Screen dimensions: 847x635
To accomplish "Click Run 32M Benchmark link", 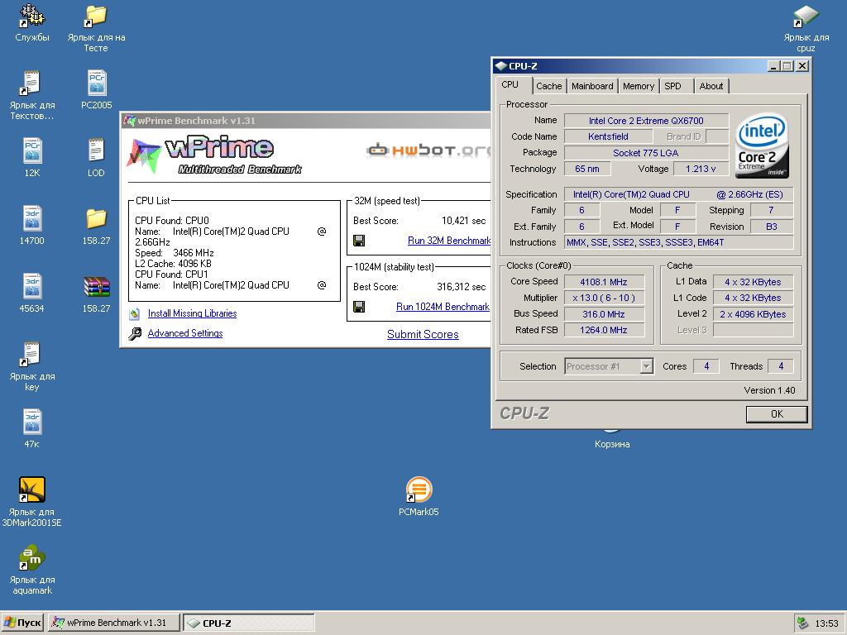I will coord(449,241).
